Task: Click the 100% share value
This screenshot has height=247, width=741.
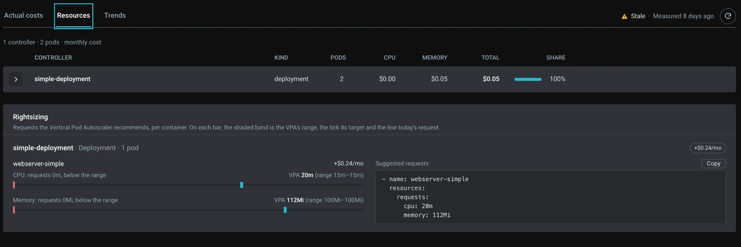Action: (x=558, y=79)
